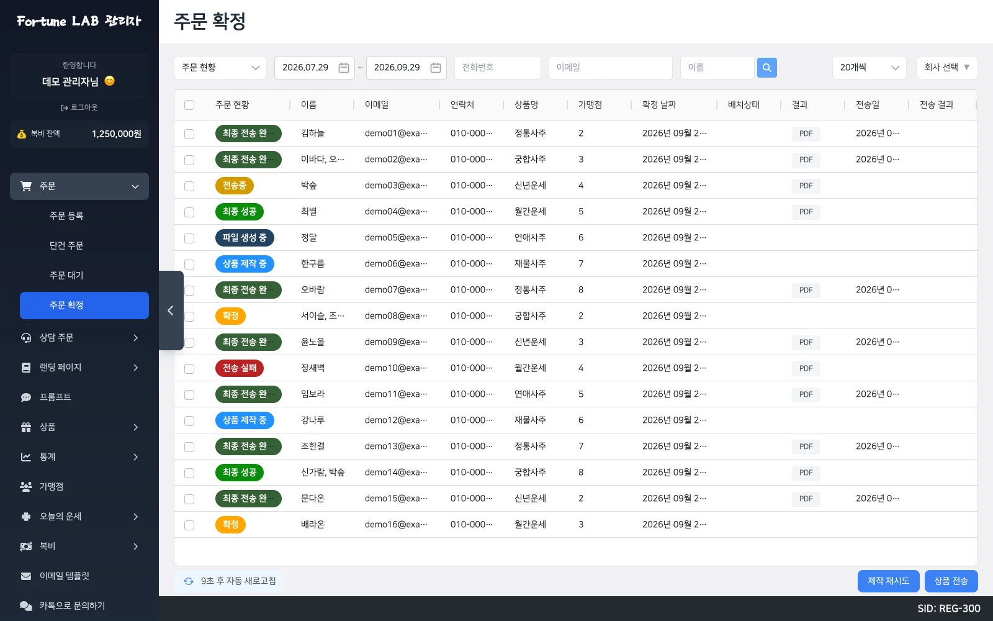Expand the 통계 menu chevron
The image size is (993, 621).
[x=135, y=457]
